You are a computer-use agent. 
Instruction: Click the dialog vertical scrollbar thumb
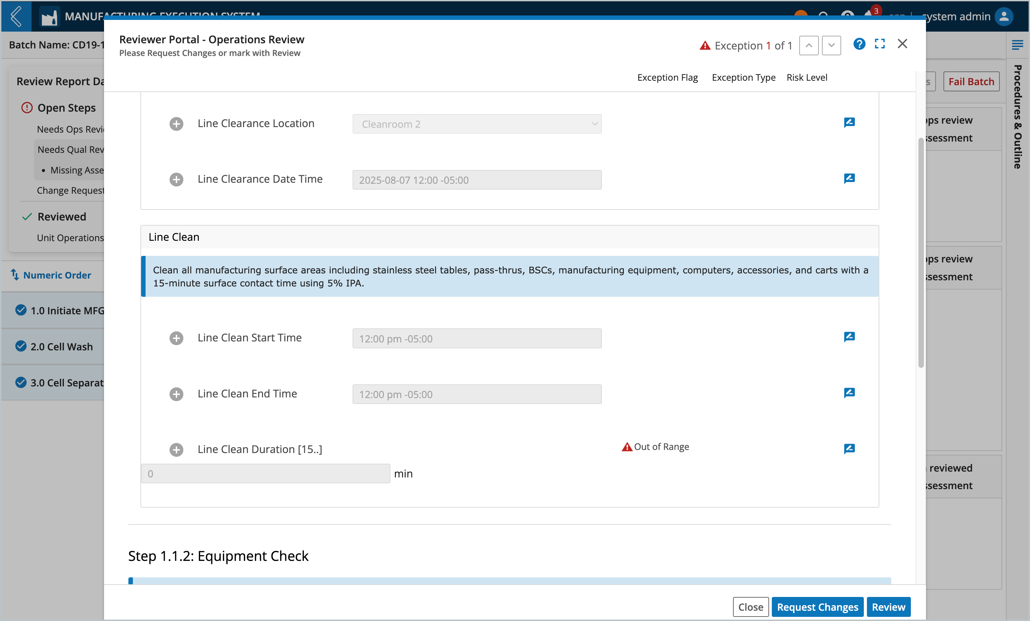920,253
